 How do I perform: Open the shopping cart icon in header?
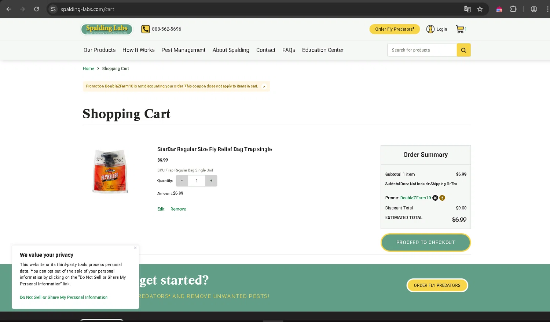(460, 29)
